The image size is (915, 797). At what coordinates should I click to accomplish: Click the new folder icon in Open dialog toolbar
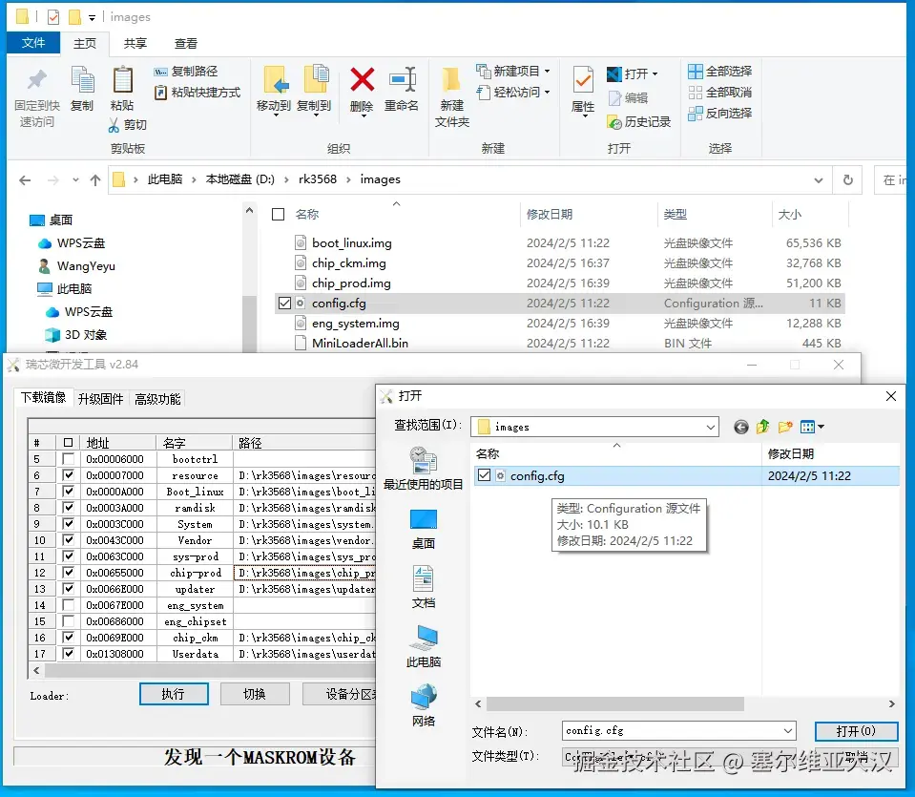click(x=785, y=427)
